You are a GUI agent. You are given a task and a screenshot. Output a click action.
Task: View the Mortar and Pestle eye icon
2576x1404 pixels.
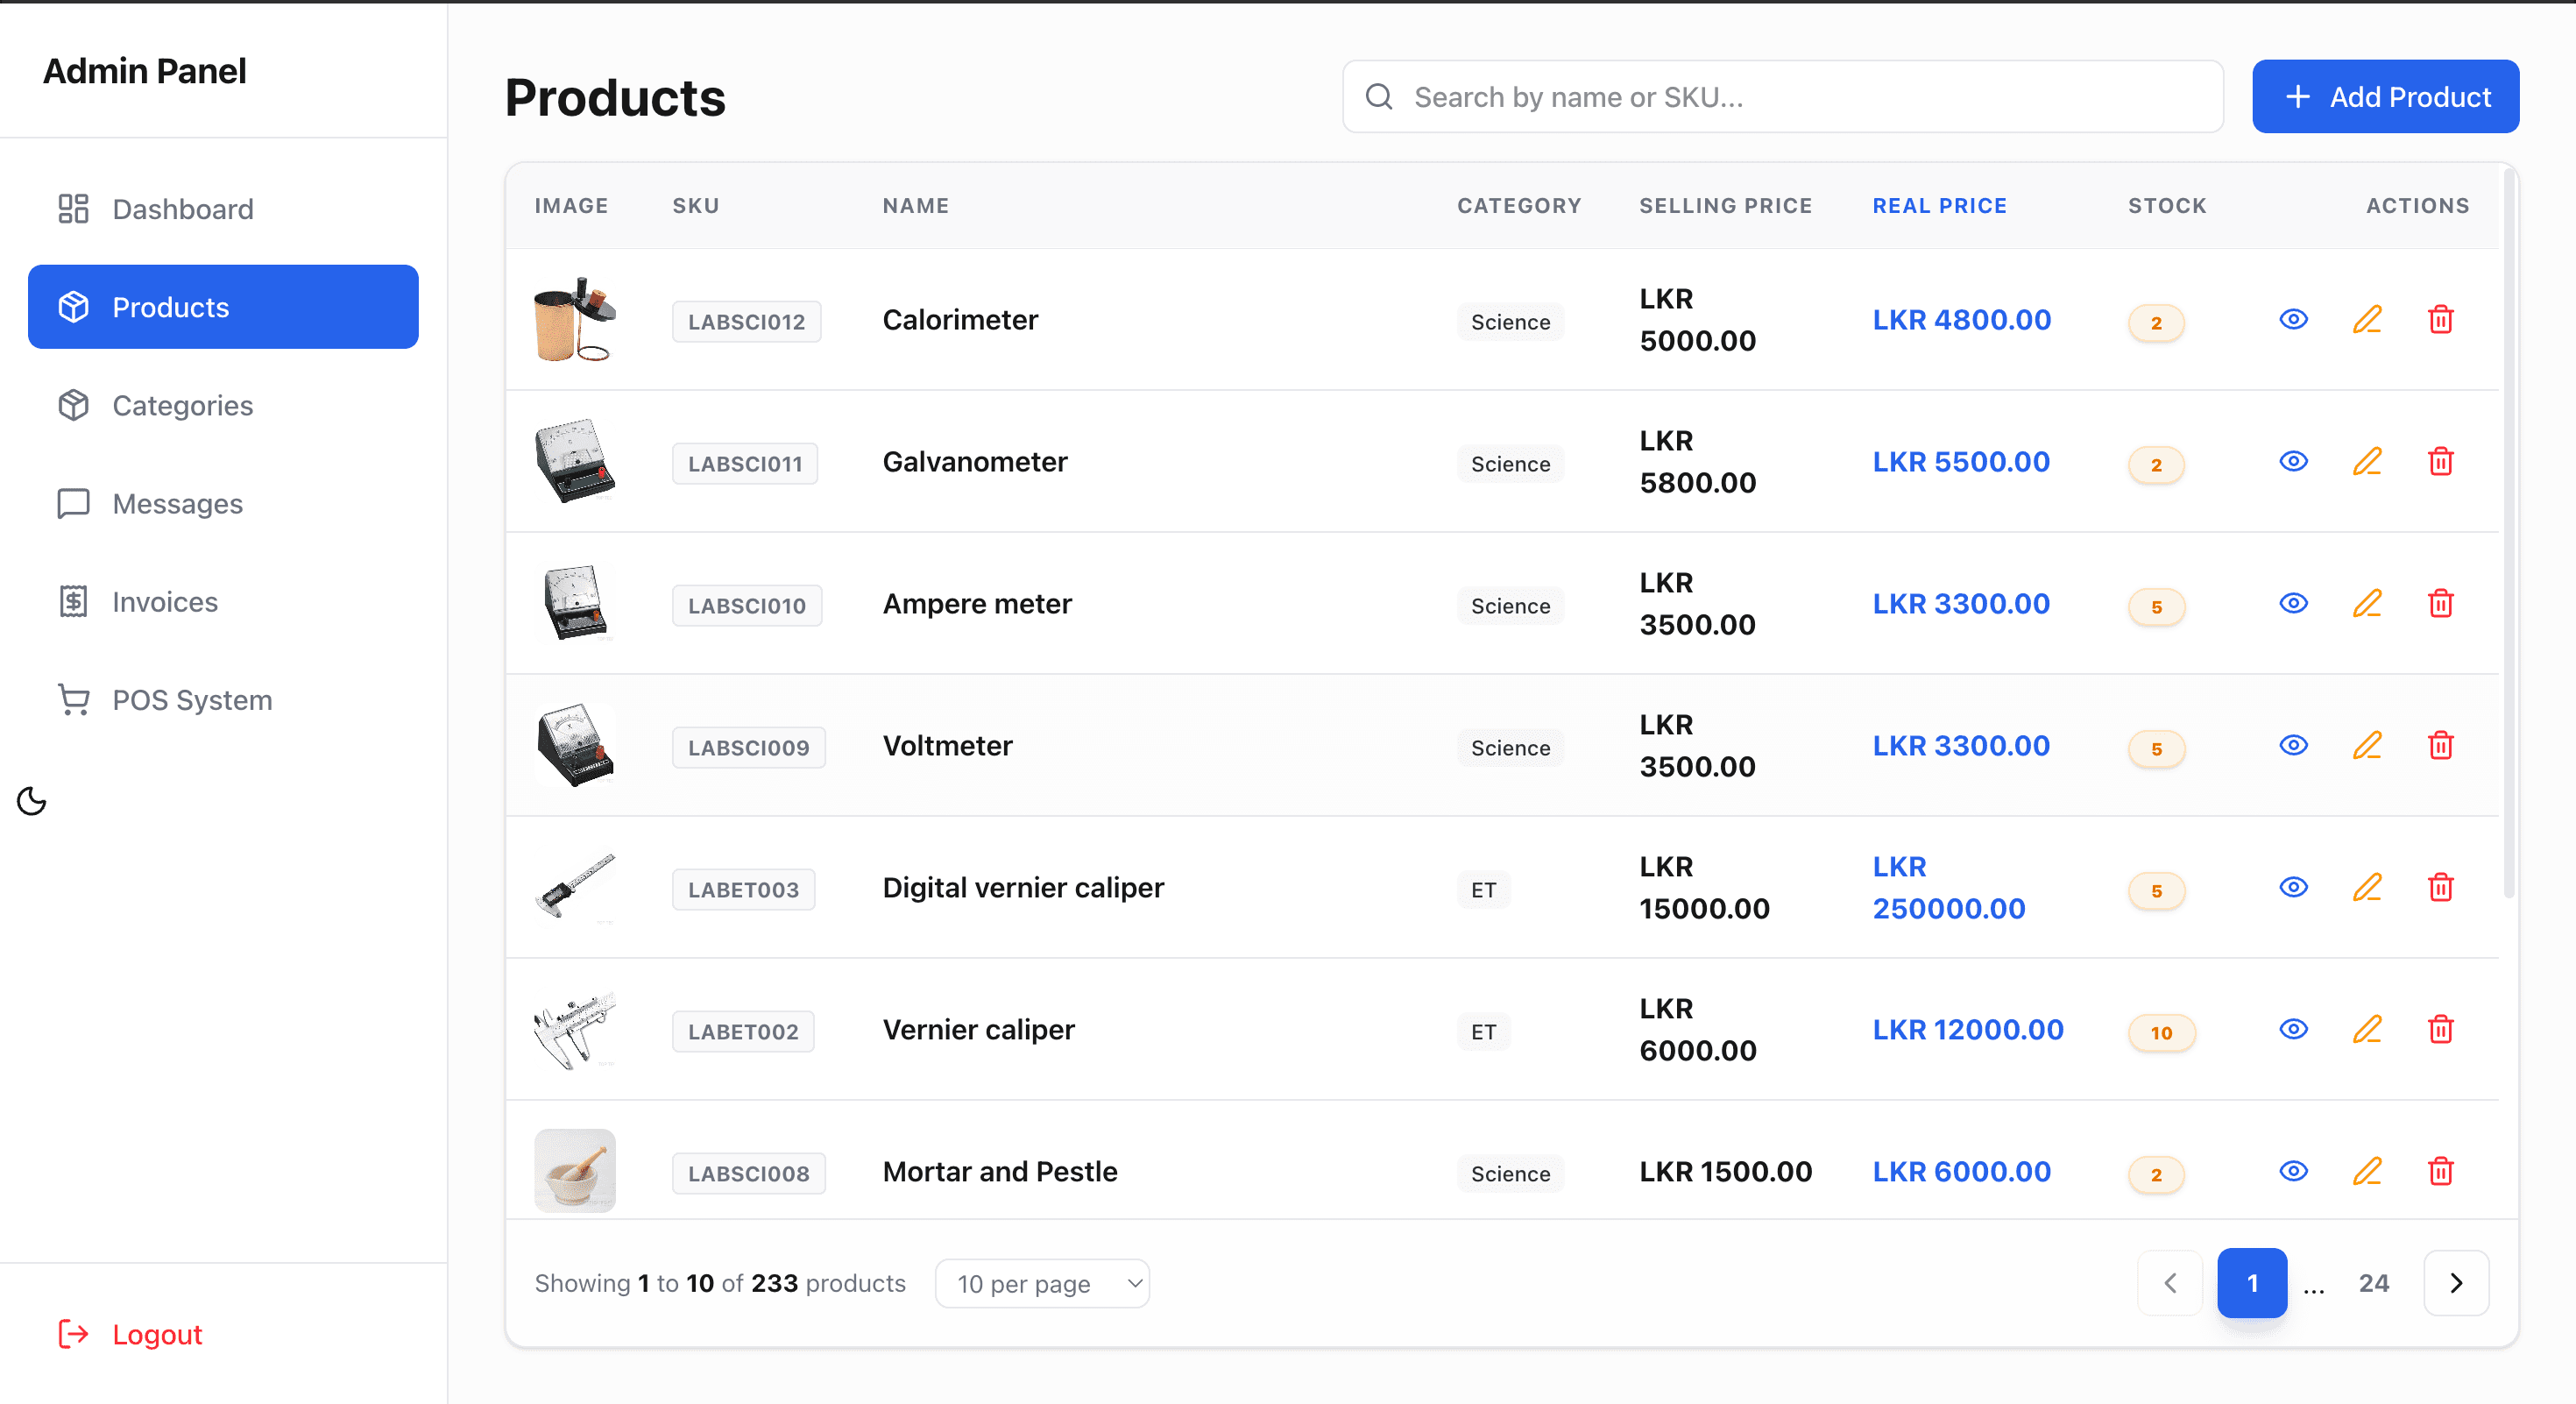point(2293,1171)
